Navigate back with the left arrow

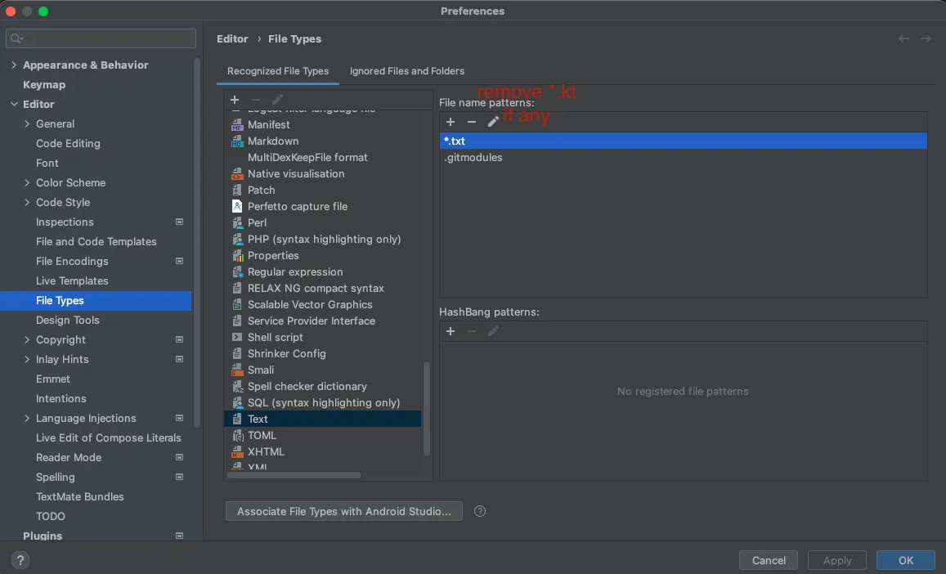tap(903, 38)
